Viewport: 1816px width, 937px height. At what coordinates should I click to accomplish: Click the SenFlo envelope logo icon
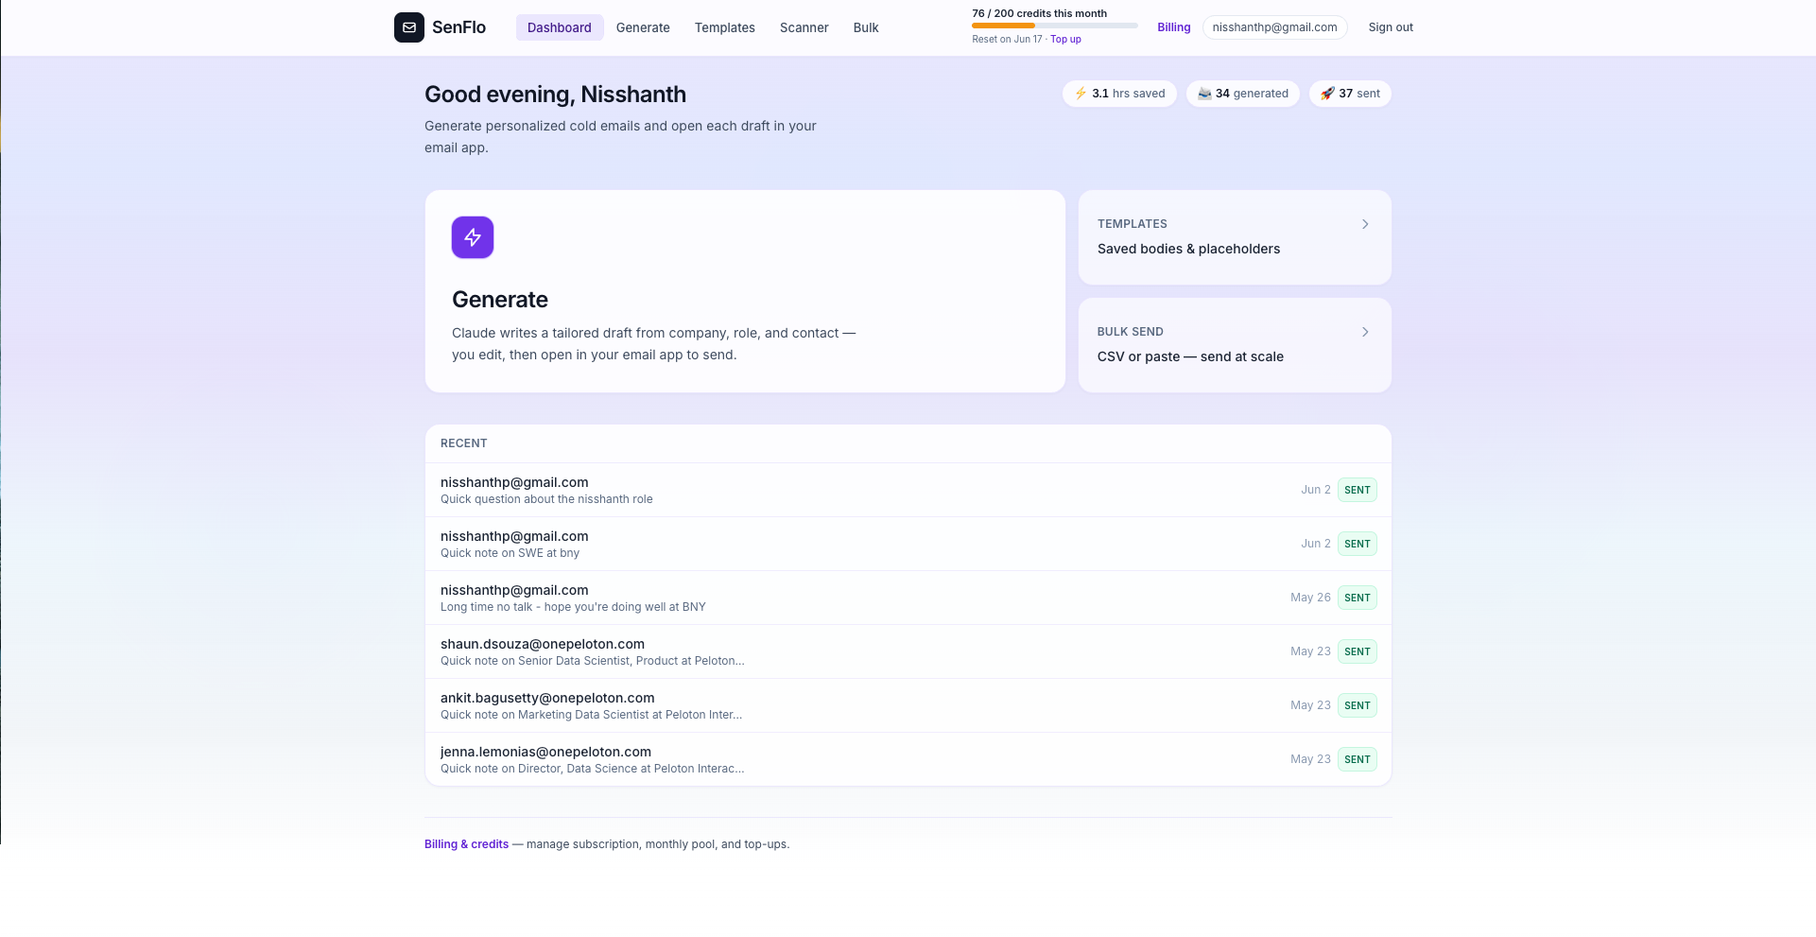point(409,27)
